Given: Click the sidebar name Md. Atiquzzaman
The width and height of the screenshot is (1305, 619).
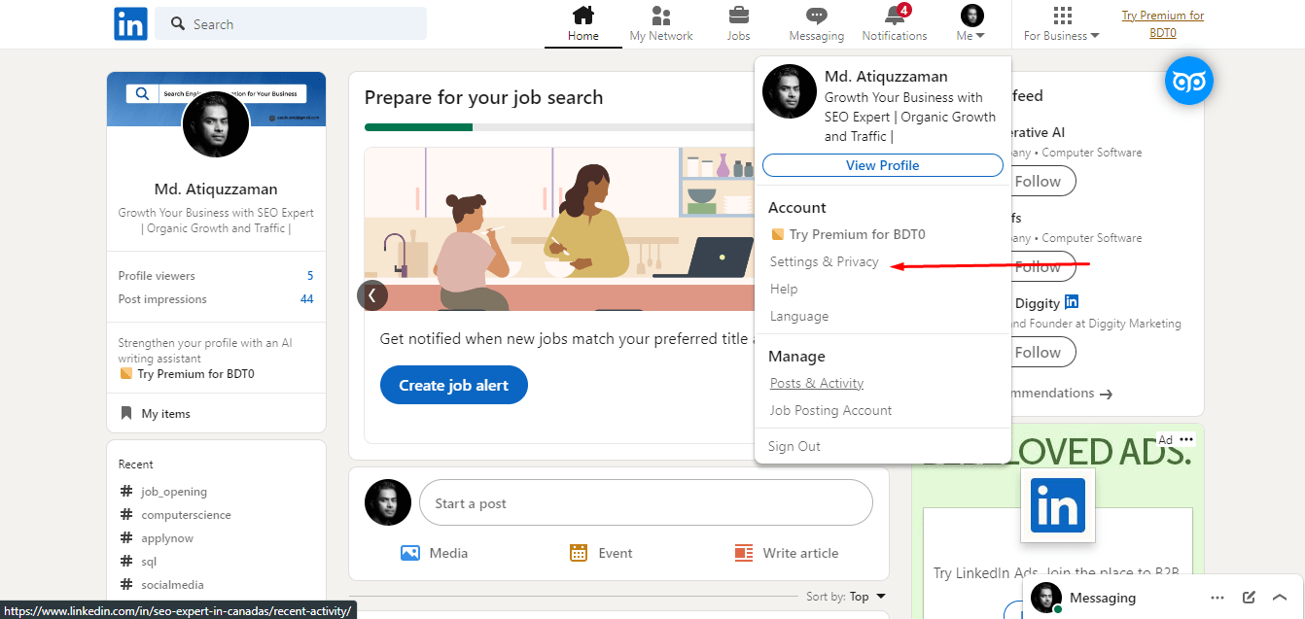Looking at the screenshot, I should click(216, 189).
